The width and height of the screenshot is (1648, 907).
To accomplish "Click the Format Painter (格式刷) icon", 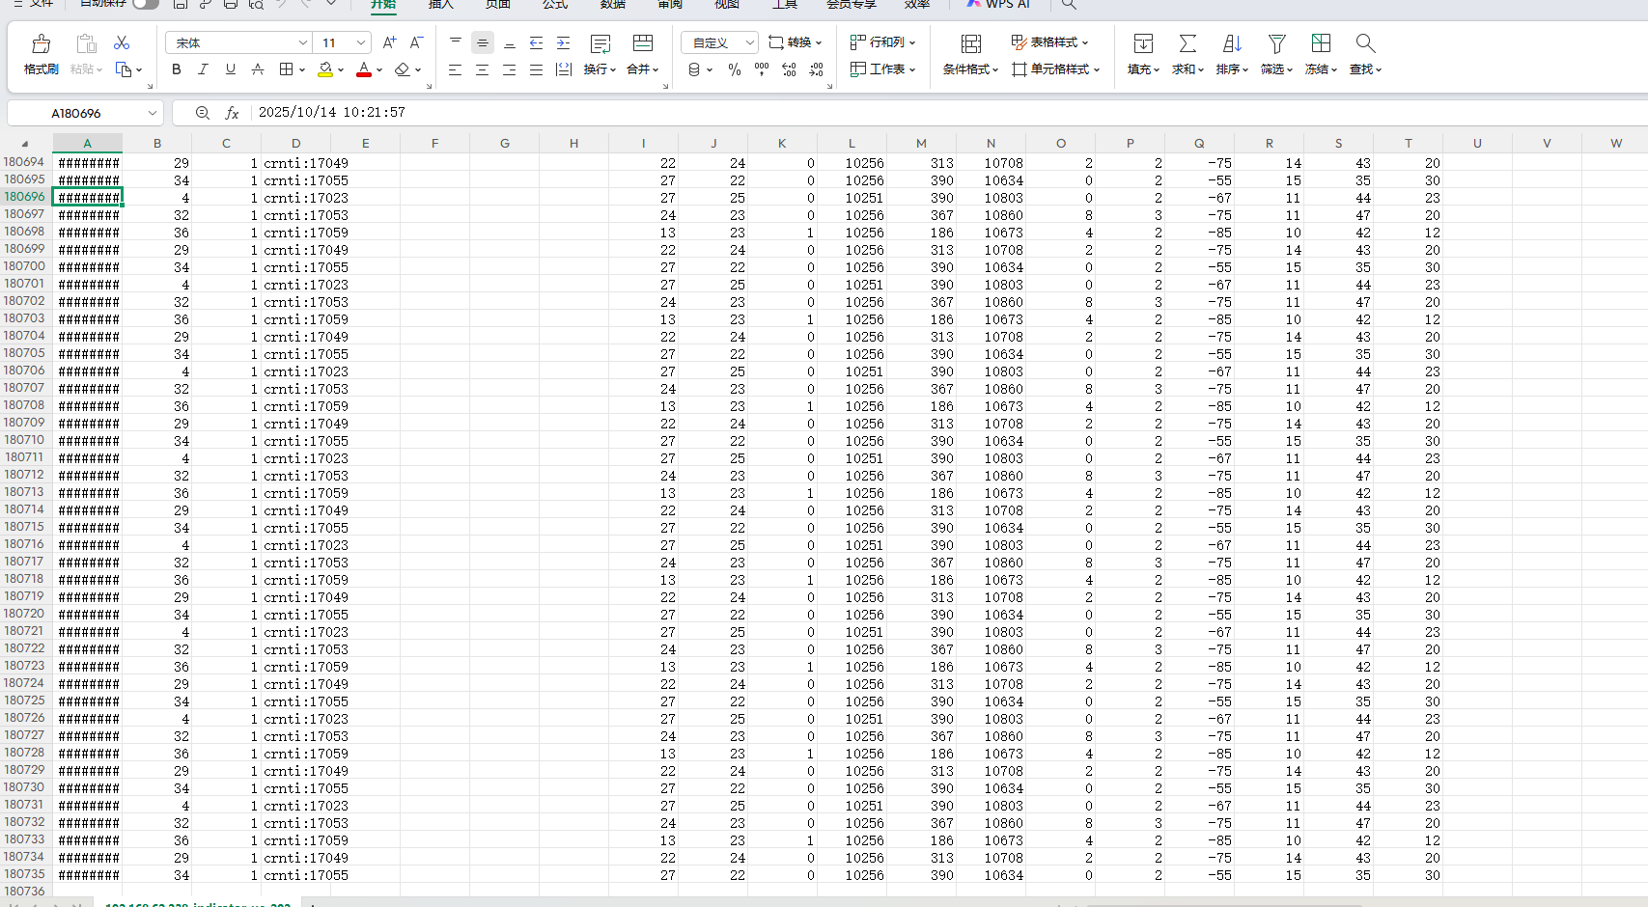I will click(41, 44).
